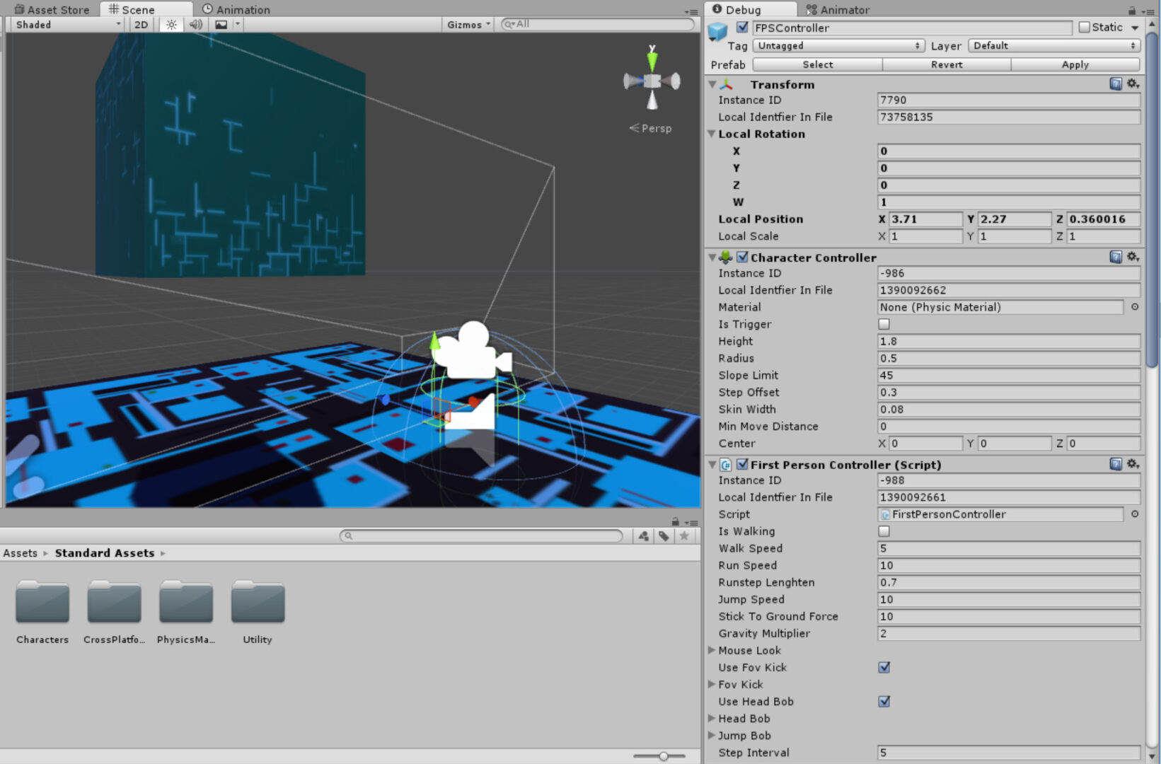Screen dimensions: 1161x764
Task: Enable 2D scene view mode
Action: (x=139, y=24)
